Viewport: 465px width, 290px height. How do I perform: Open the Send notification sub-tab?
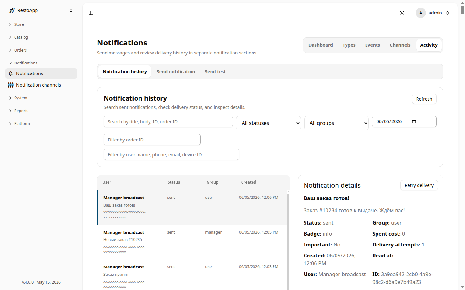176,72
